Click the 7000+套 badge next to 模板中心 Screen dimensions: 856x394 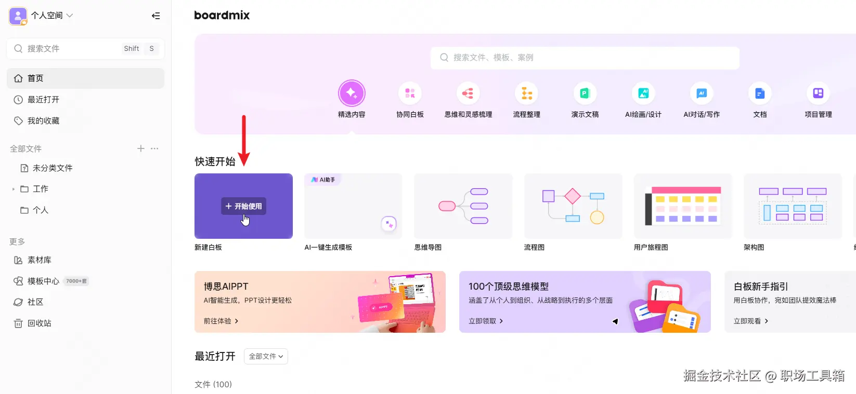[76, 281]
